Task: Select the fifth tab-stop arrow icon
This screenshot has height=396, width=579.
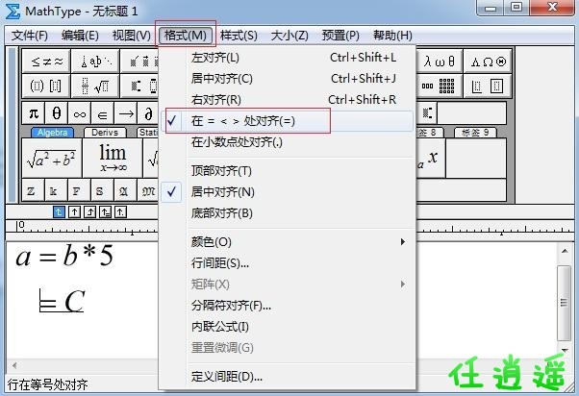Action: click(x=121, y=212)
